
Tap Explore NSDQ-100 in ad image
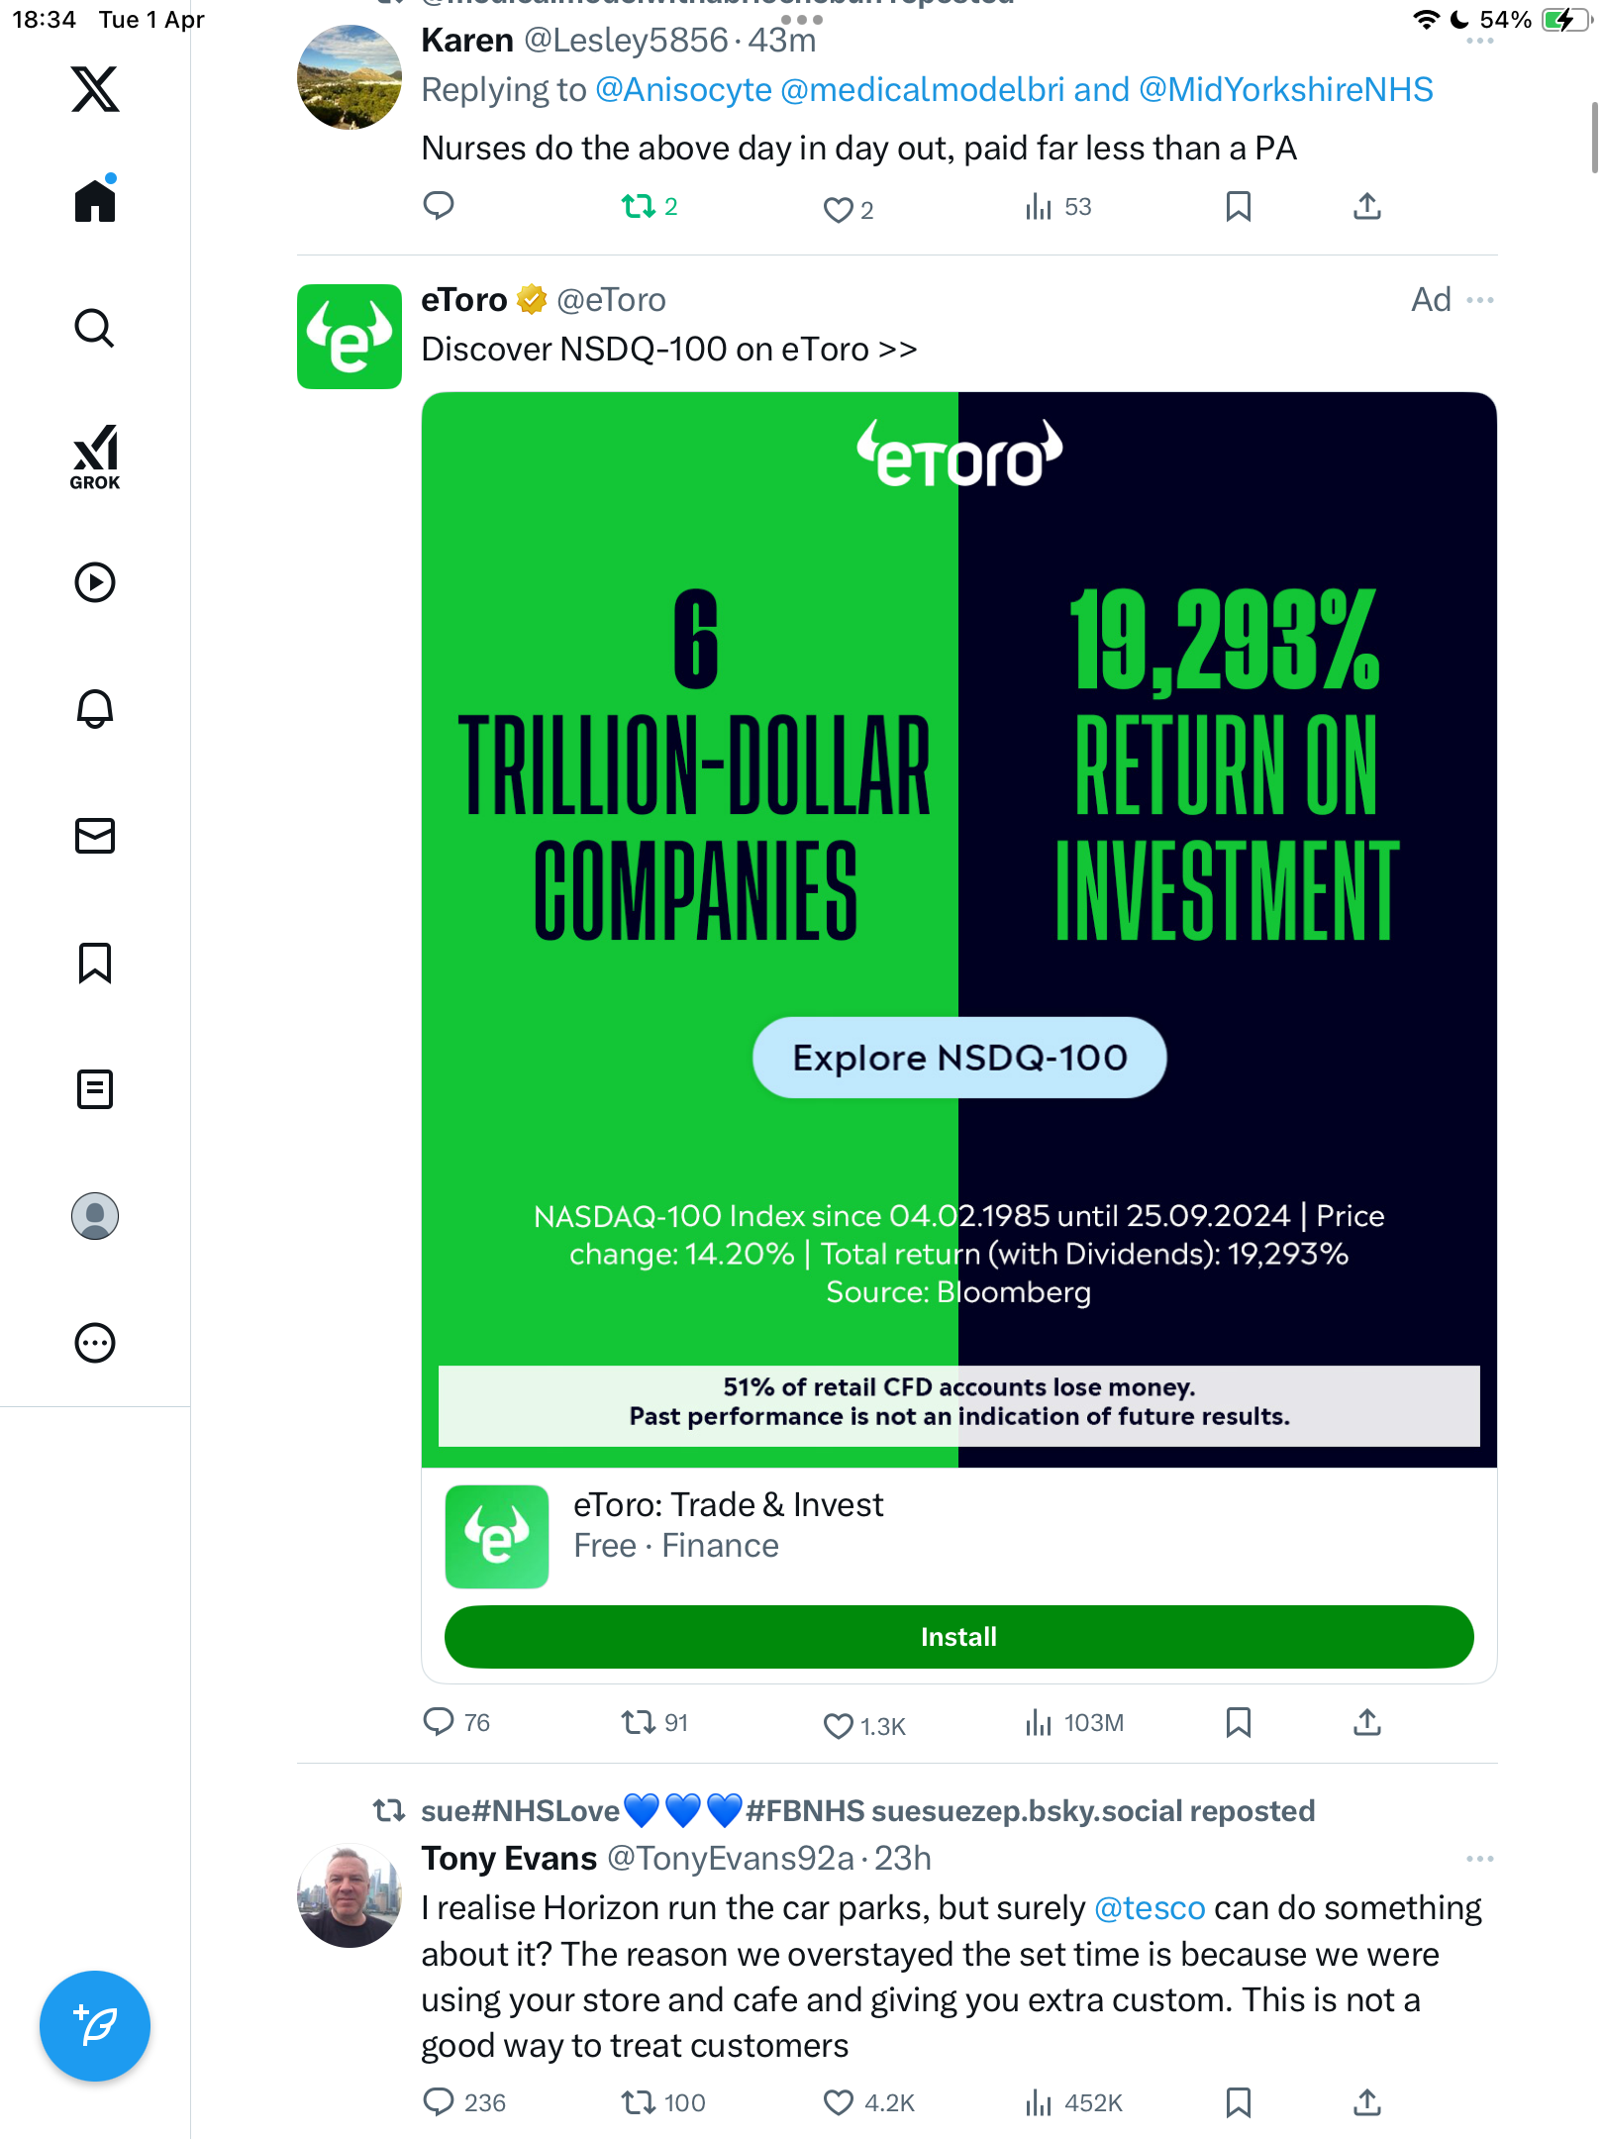(959, 1058)
